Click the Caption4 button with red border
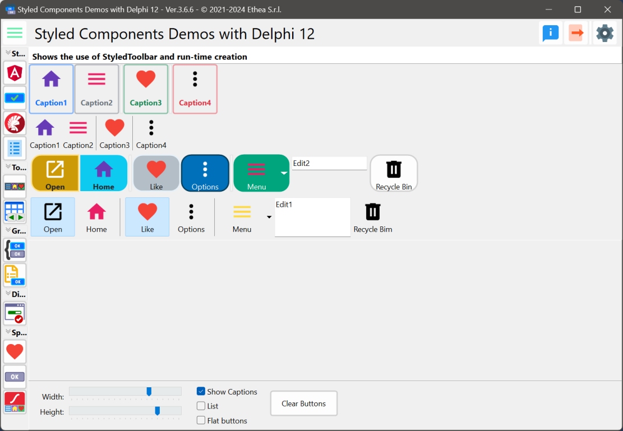 pyautogui.click(x=195, y=89)
